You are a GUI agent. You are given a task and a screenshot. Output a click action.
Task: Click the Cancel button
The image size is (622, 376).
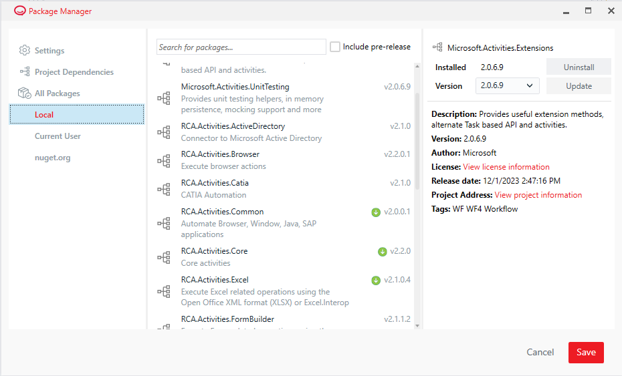(540, 352)
